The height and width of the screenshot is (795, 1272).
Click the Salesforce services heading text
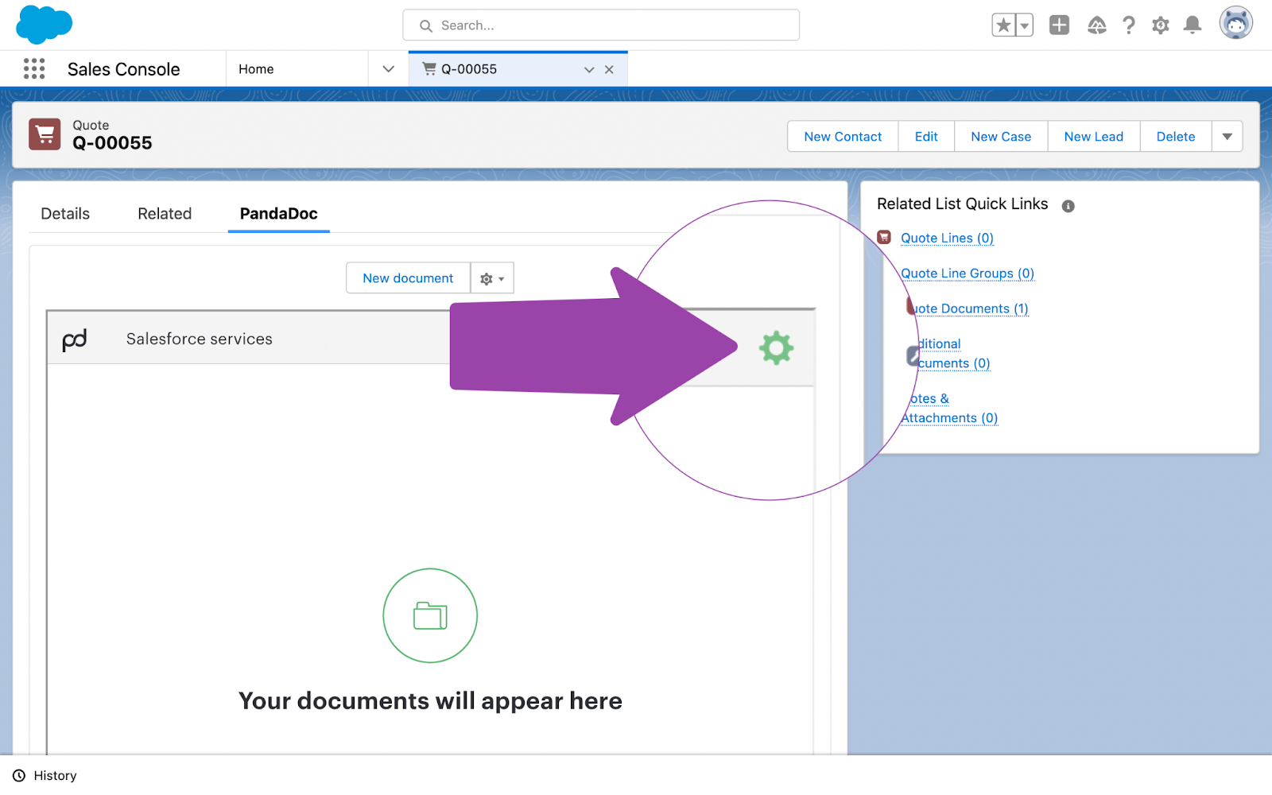[x=200, y=339]
